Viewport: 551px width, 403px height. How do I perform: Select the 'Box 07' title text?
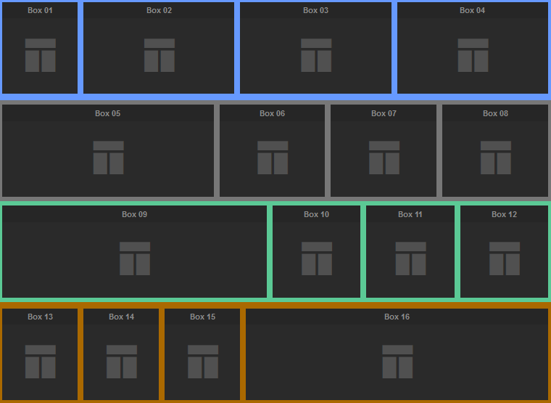tap(384, 113)
